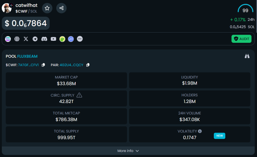Open the YouTube channel icon

[x=53, y=39]
